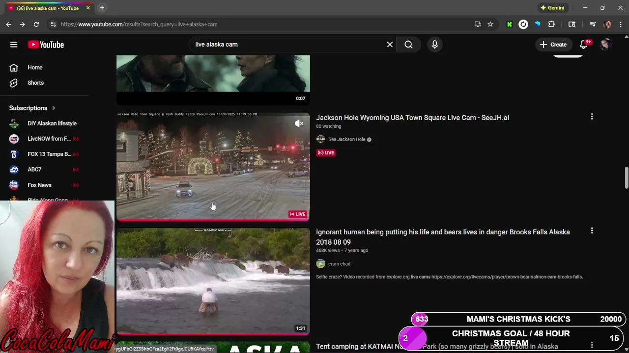The height and width of the screenshot is (353, 629).
Task: Reload the page with the refresh icon
Action: pos(36,24)
